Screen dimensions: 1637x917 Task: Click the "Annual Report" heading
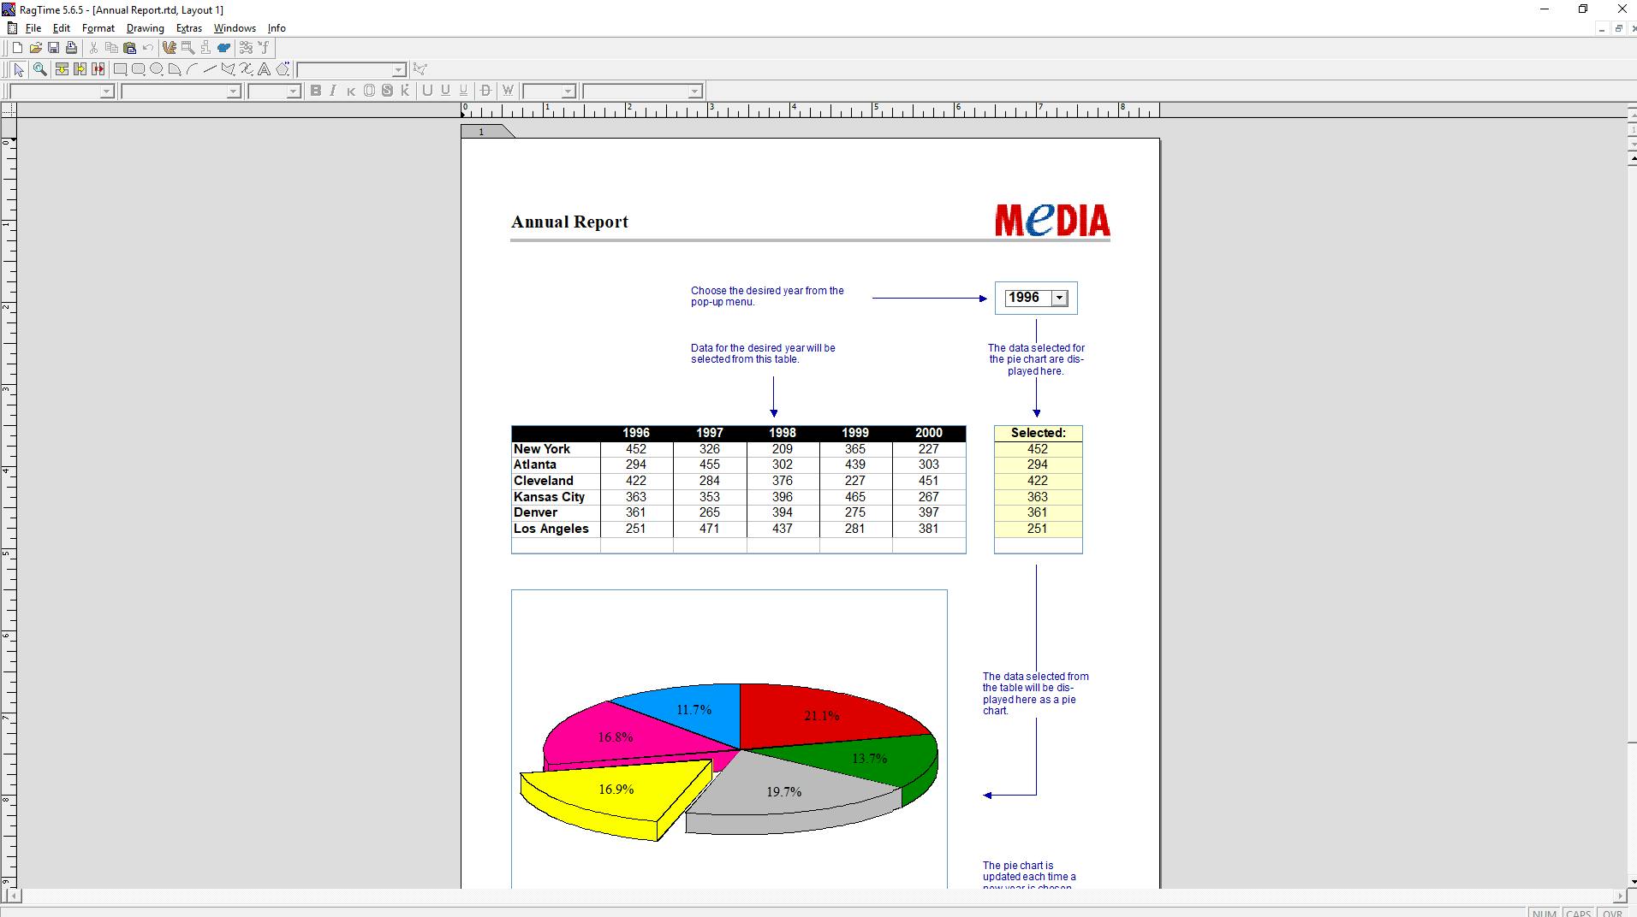(569, 222)
